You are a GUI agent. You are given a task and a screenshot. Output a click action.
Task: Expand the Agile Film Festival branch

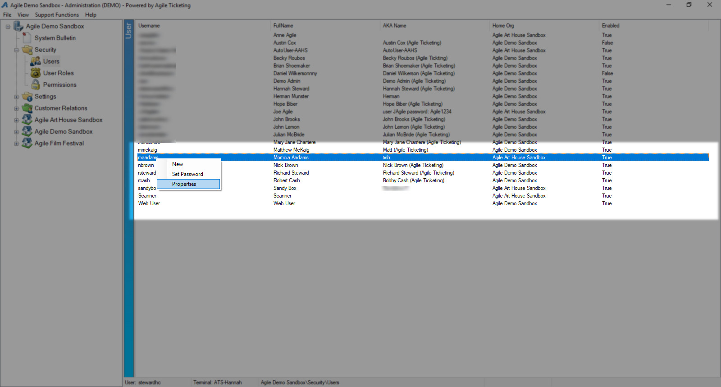16,144
